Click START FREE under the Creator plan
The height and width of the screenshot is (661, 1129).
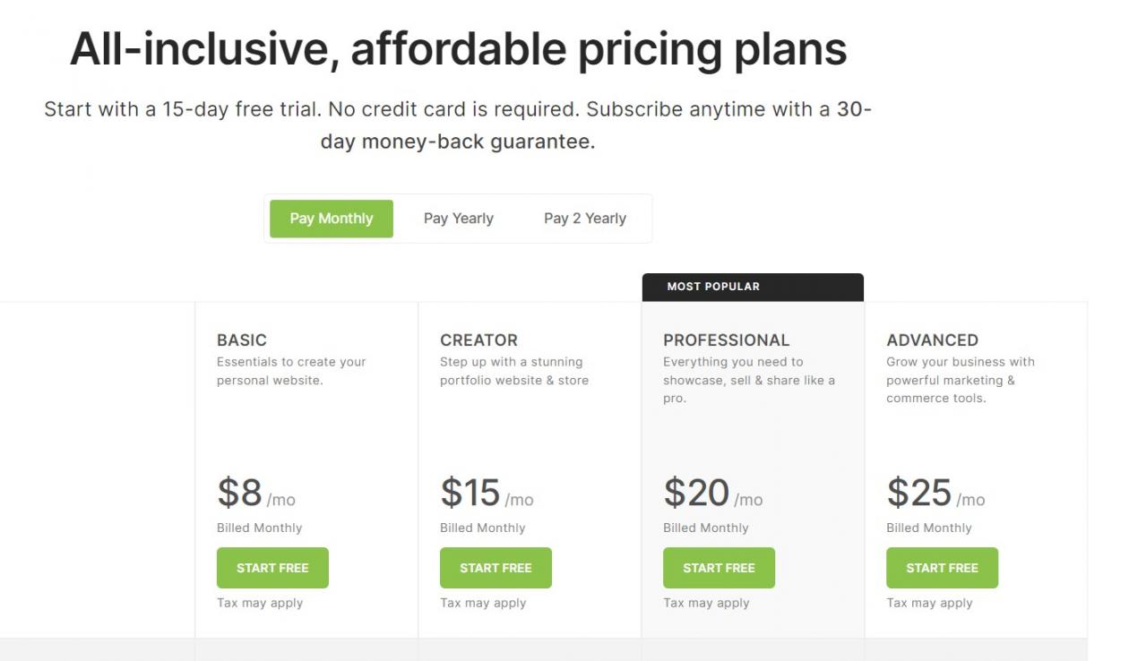point(496,568)
